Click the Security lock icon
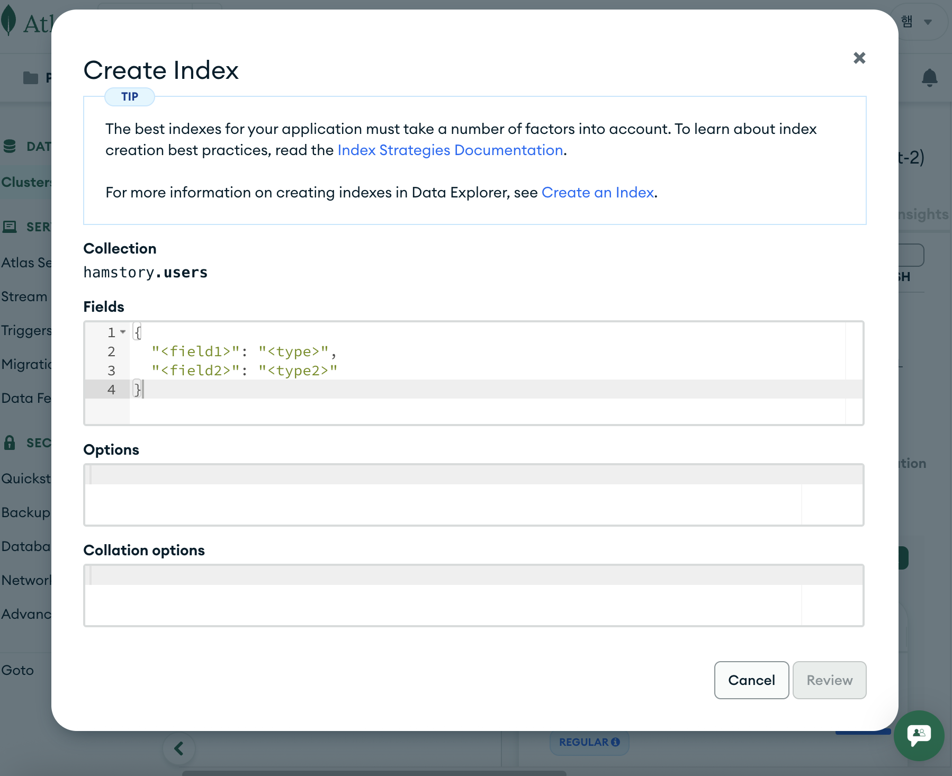Image resolution: width=952 pixels, height=776 pixels. pos(10,443)
